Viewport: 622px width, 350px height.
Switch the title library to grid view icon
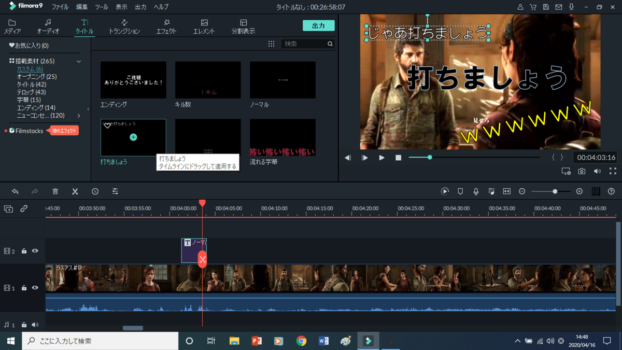pos(271,44)
